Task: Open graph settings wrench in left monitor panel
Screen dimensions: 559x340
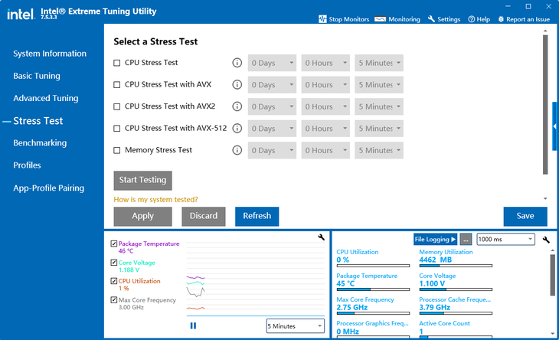Action: click(321, 238)
